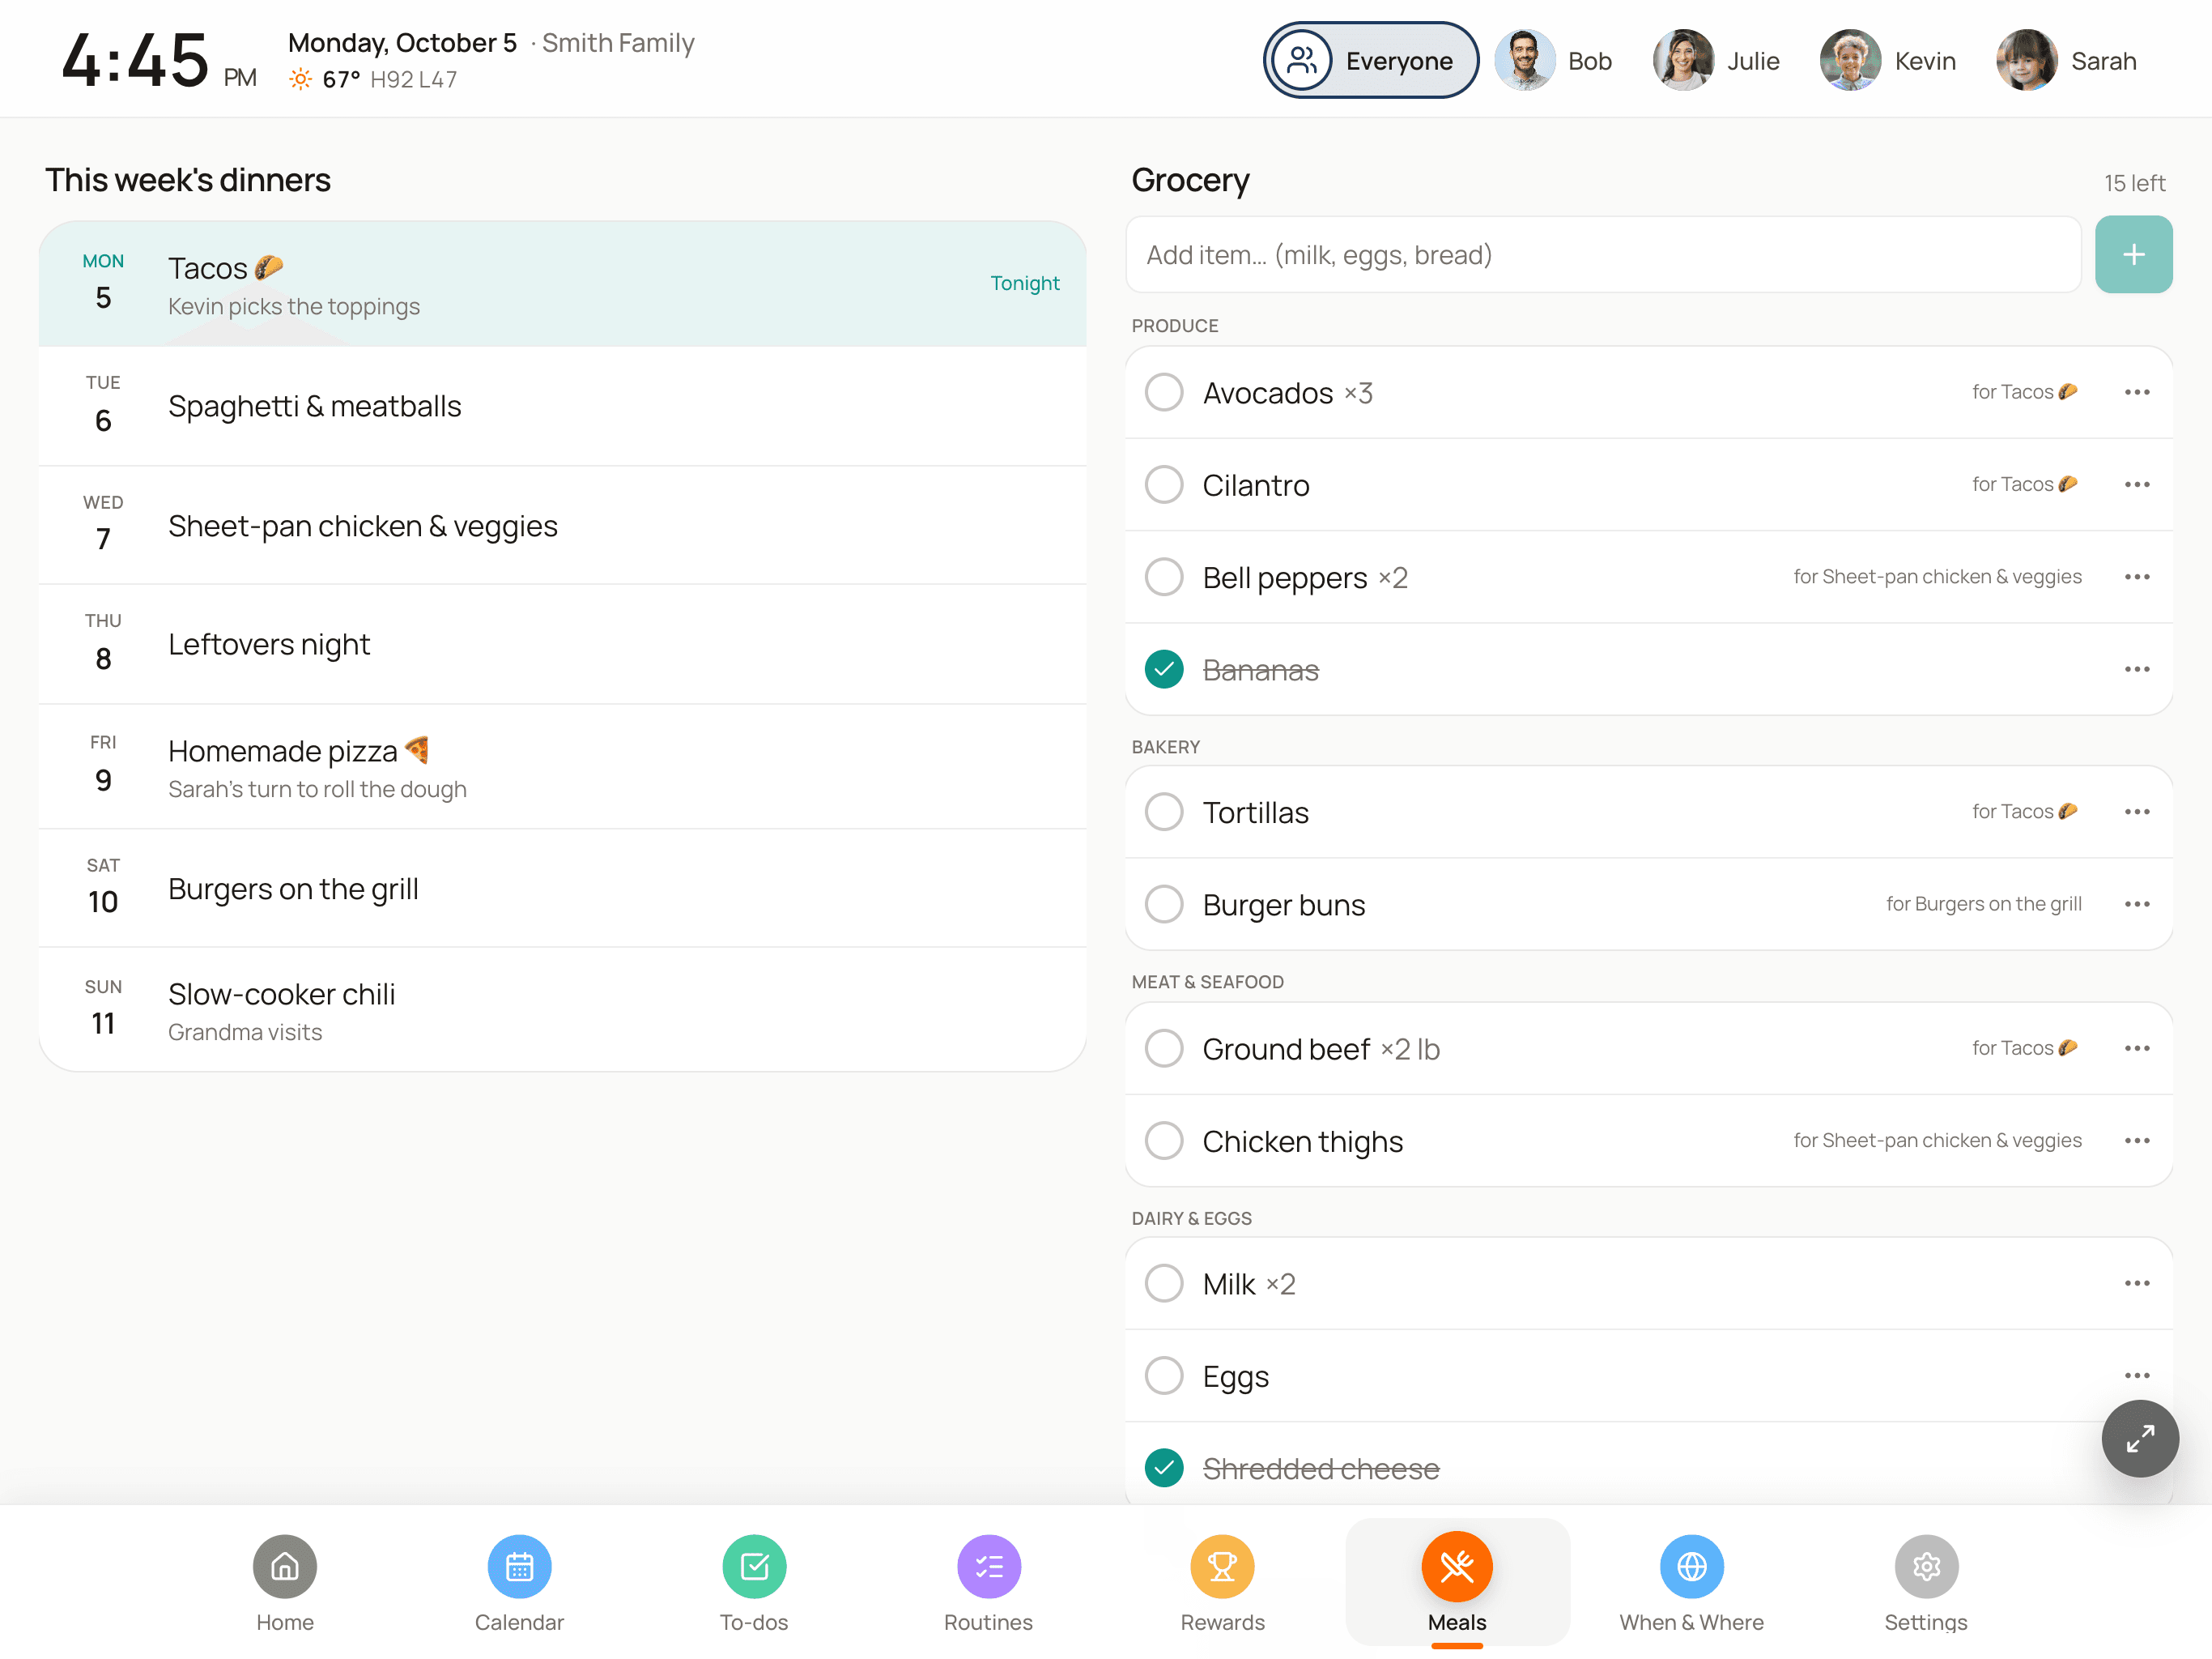
Task: Select Sarah's avatar filter
Action: tap(2026, 61)
